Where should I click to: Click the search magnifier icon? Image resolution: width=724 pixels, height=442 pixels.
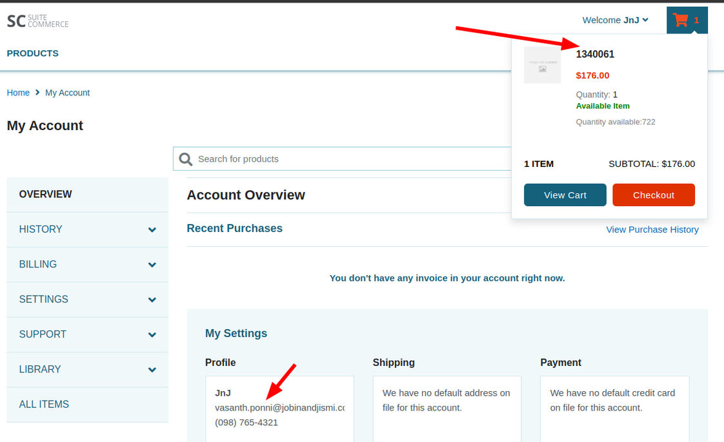click(186, 159)
